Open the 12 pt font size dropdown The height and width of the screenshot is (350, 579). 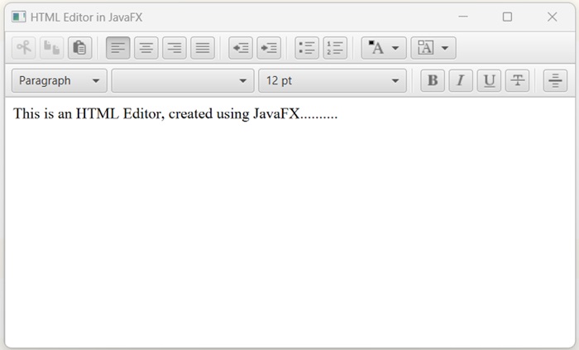pos(333,80)
